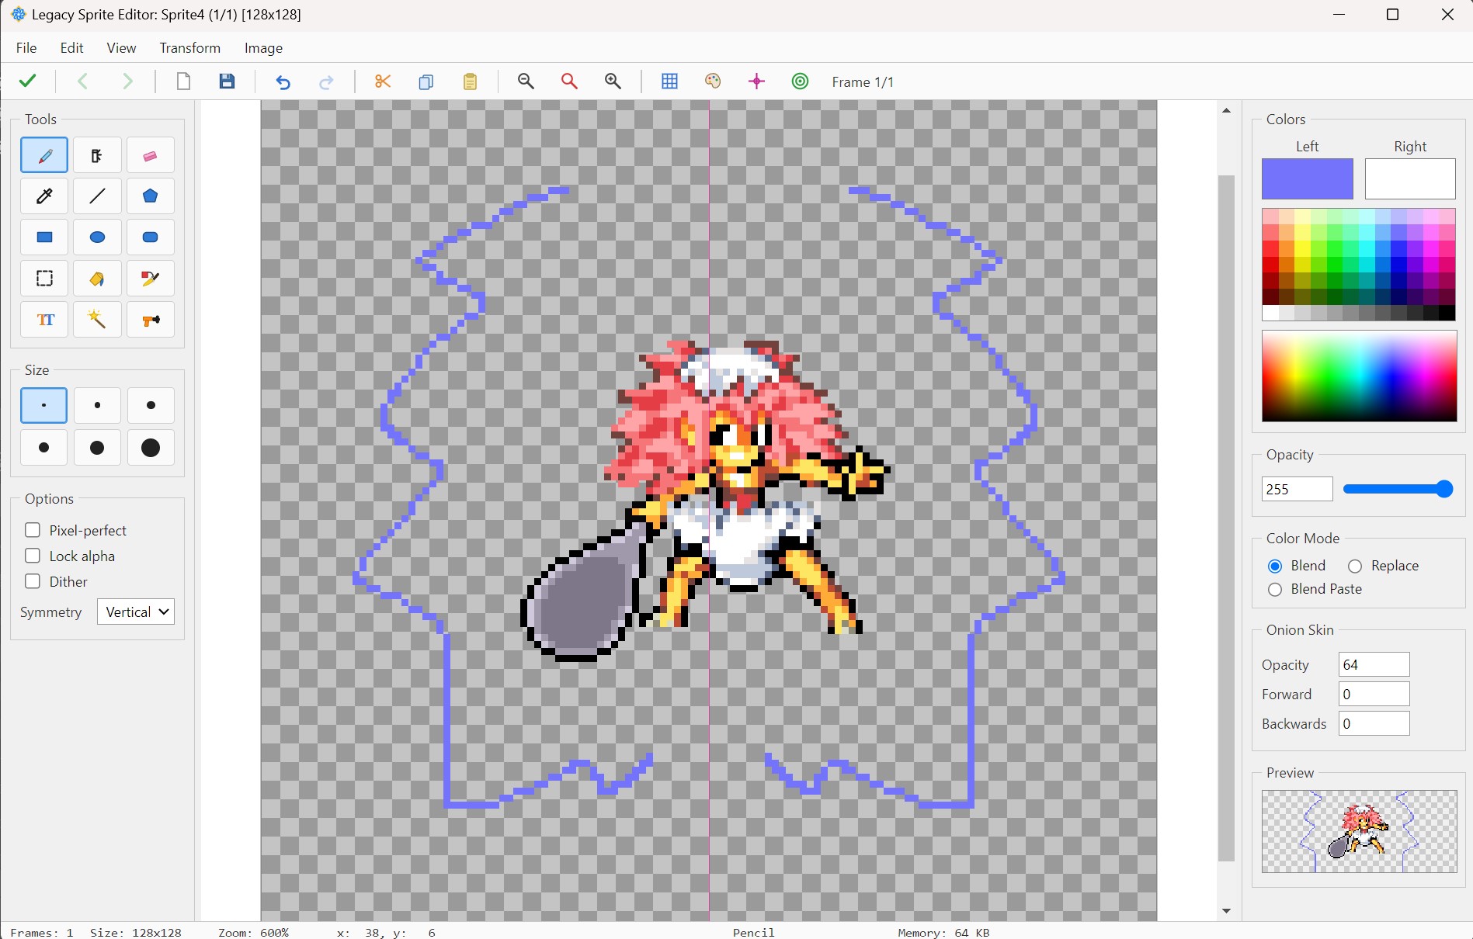Activate the rectangular Selection tool
The height and width of the screenshot is (939, 1473).
(44, 279)
